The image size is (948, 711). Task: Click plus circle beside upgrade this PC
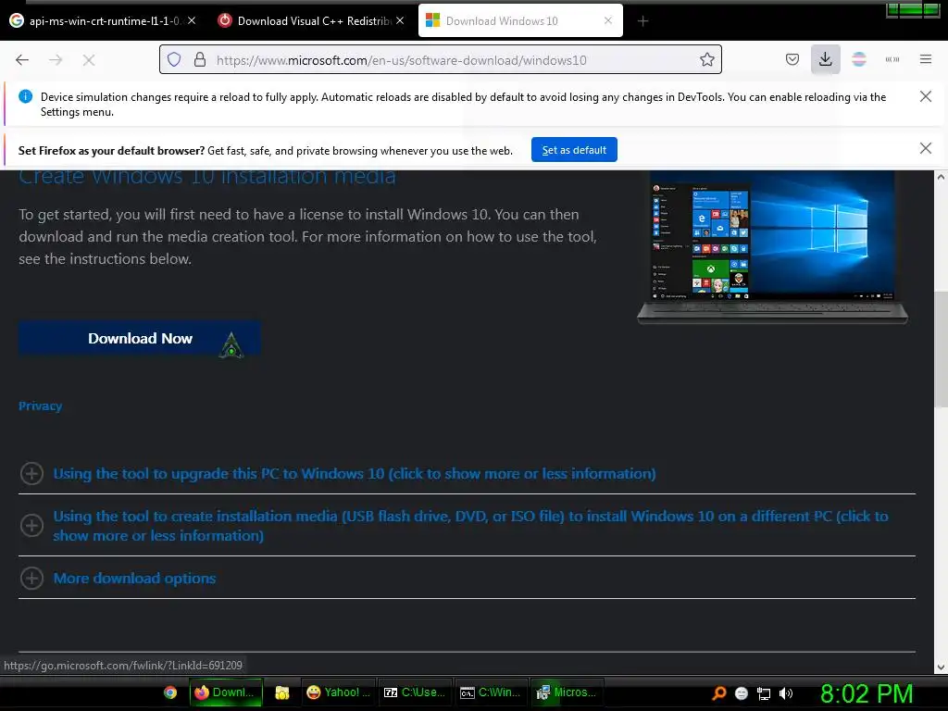pyautogui.click(x=31, y=473)
